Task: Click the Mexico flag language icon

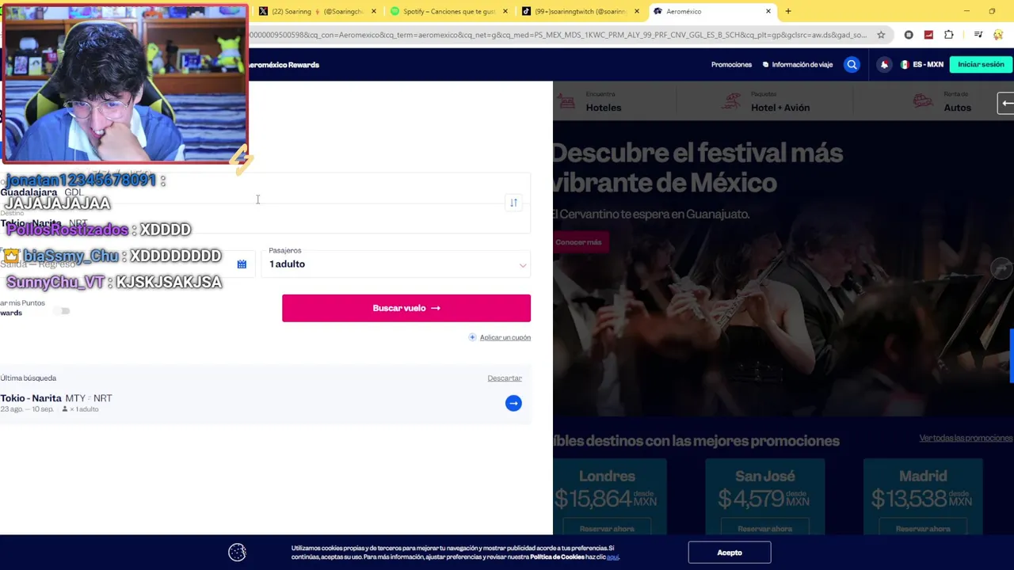Action: click(904, 65)
